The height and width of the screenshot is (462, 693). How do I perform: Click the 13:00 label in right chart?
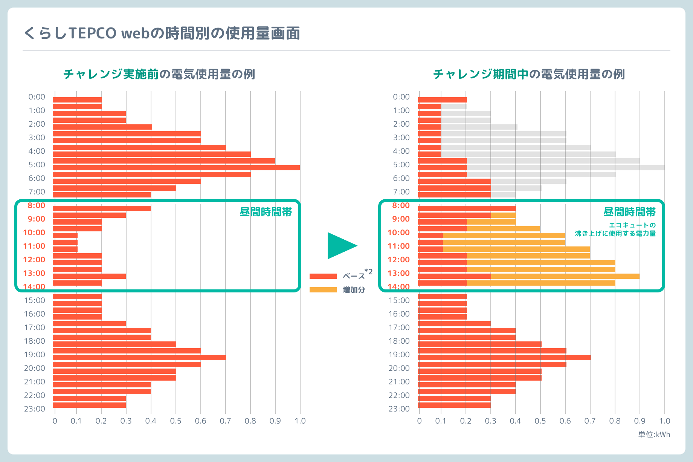point(398,273)
